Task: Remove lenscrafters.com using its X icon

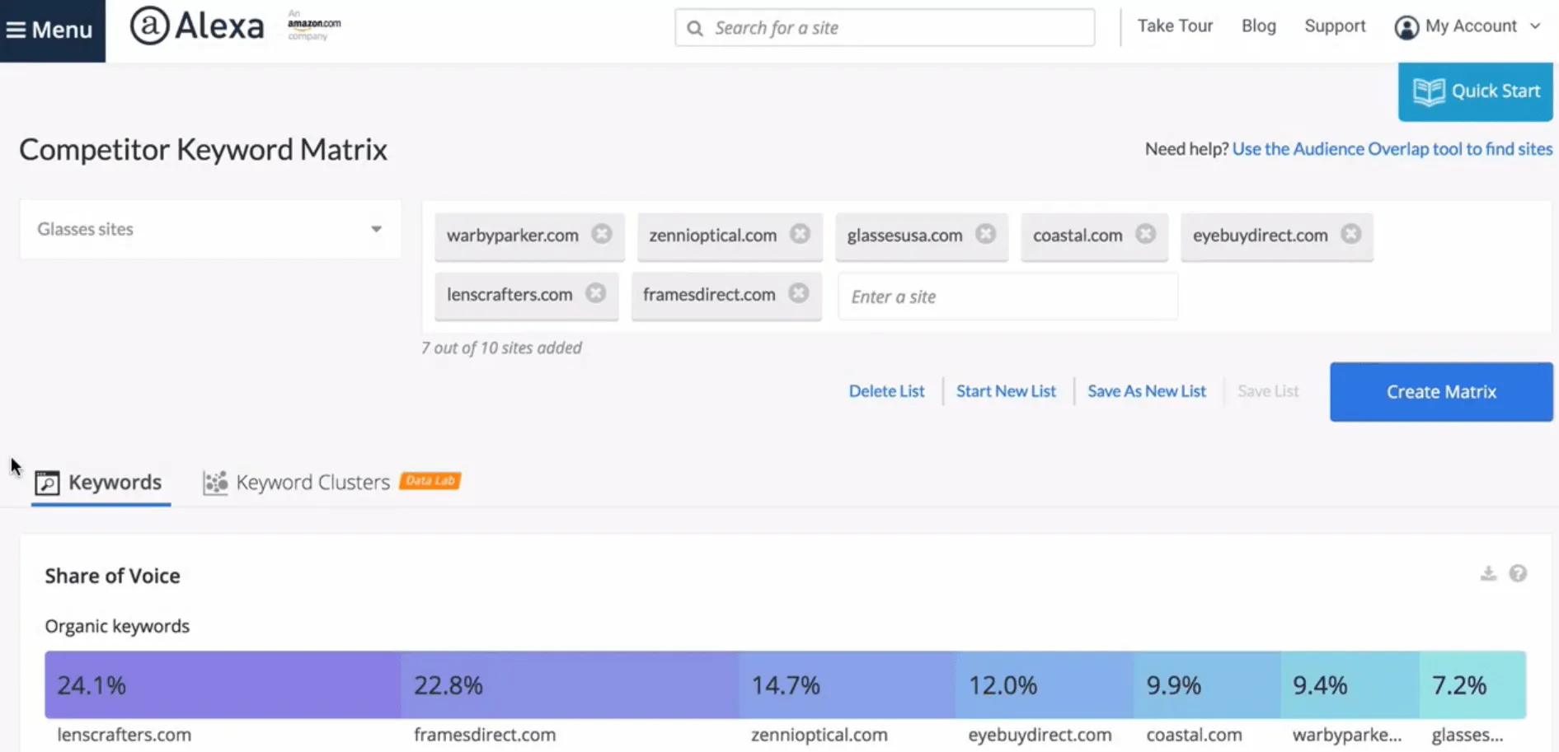Action: coord(595,293)
